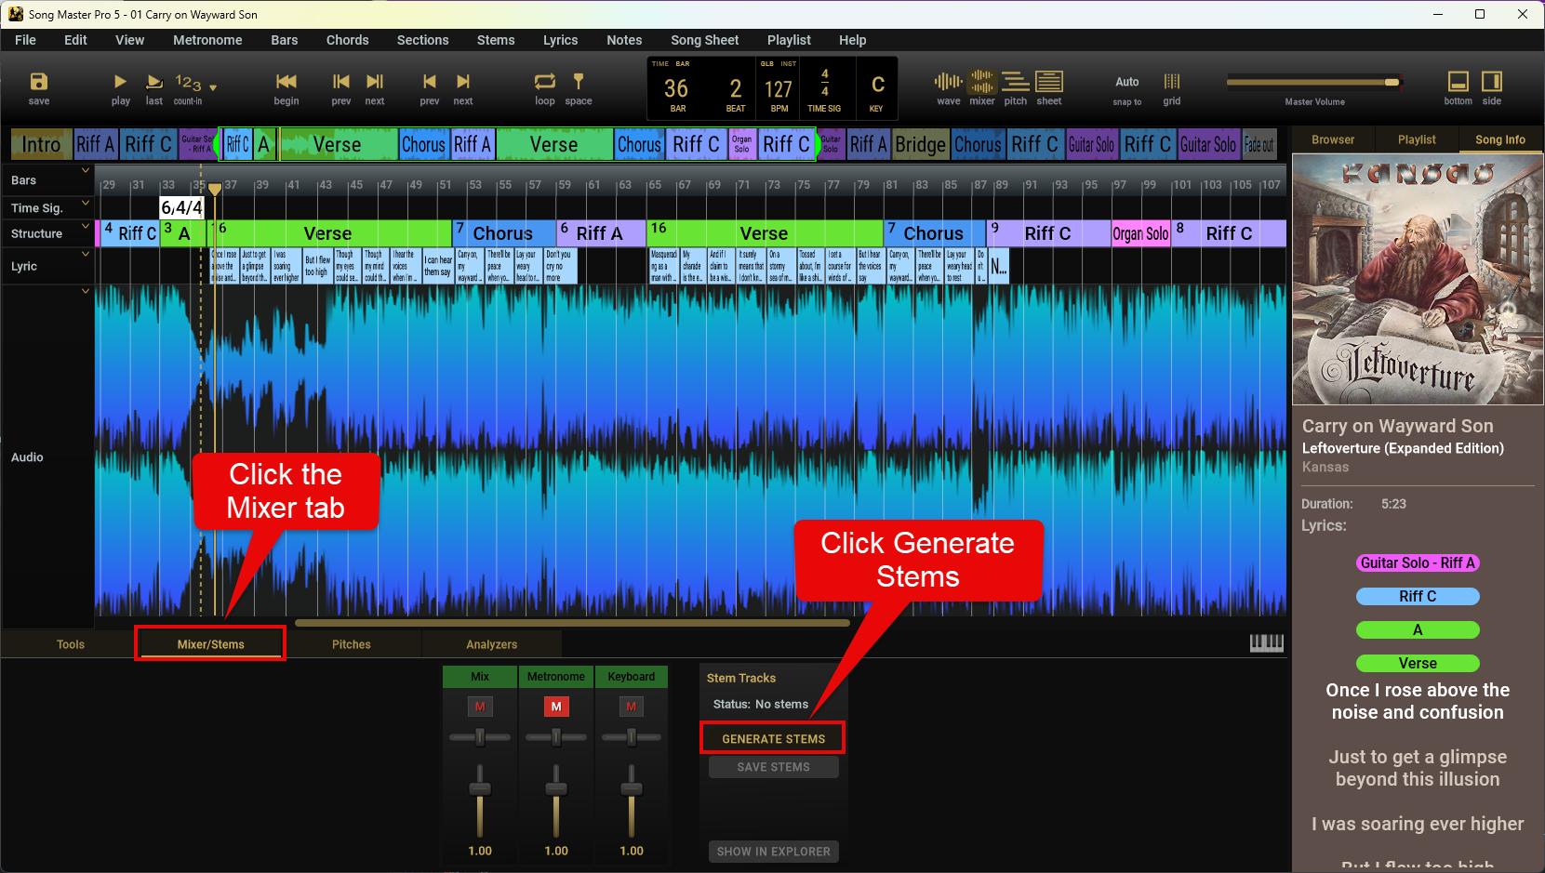Toggle the loop icon
Image resolution: width=1545 pixels, height=873 pixels.
pos(545,82)
